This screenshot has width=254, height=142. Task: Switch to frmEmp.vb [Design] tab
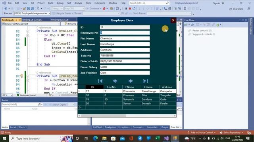click(32, 20)
